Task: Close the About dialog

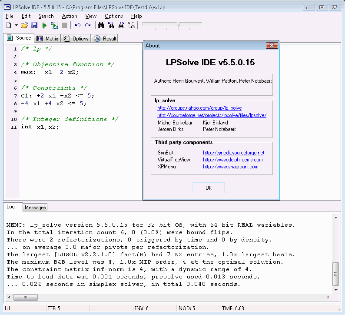Action: [x=272, y=45]
